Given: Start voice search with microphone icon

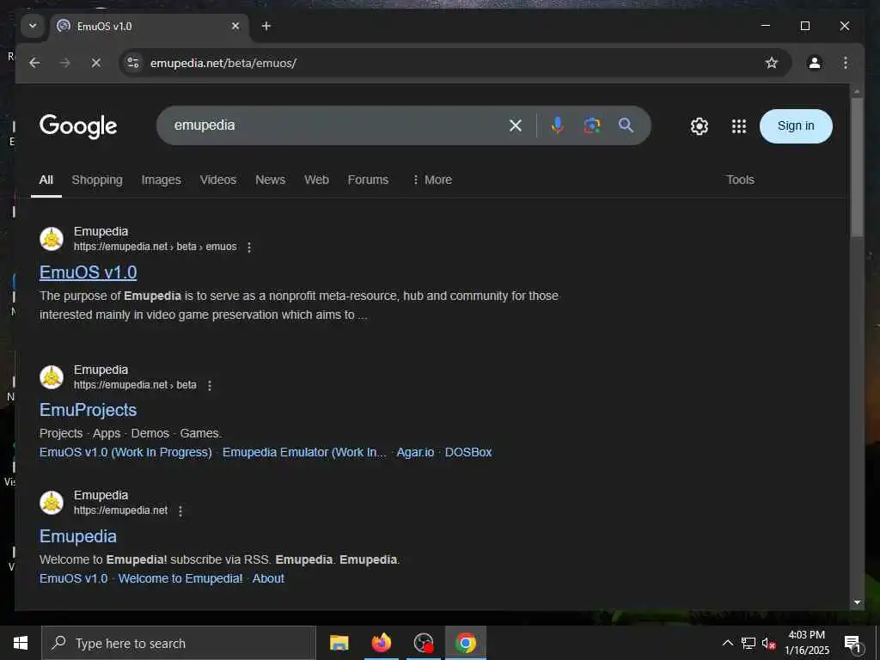Looking at the screenshot, I should tap(557, 125).
